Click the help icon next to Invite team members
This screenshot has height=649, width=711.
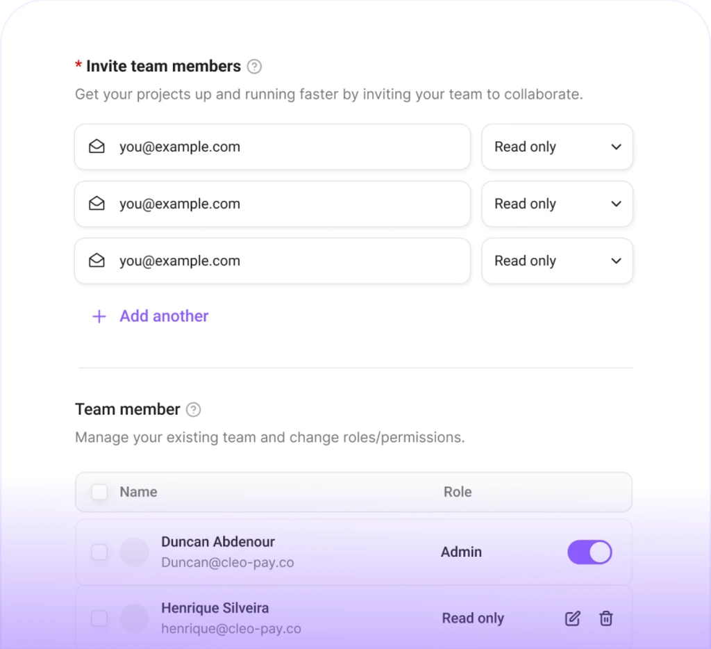pos(254,66)
